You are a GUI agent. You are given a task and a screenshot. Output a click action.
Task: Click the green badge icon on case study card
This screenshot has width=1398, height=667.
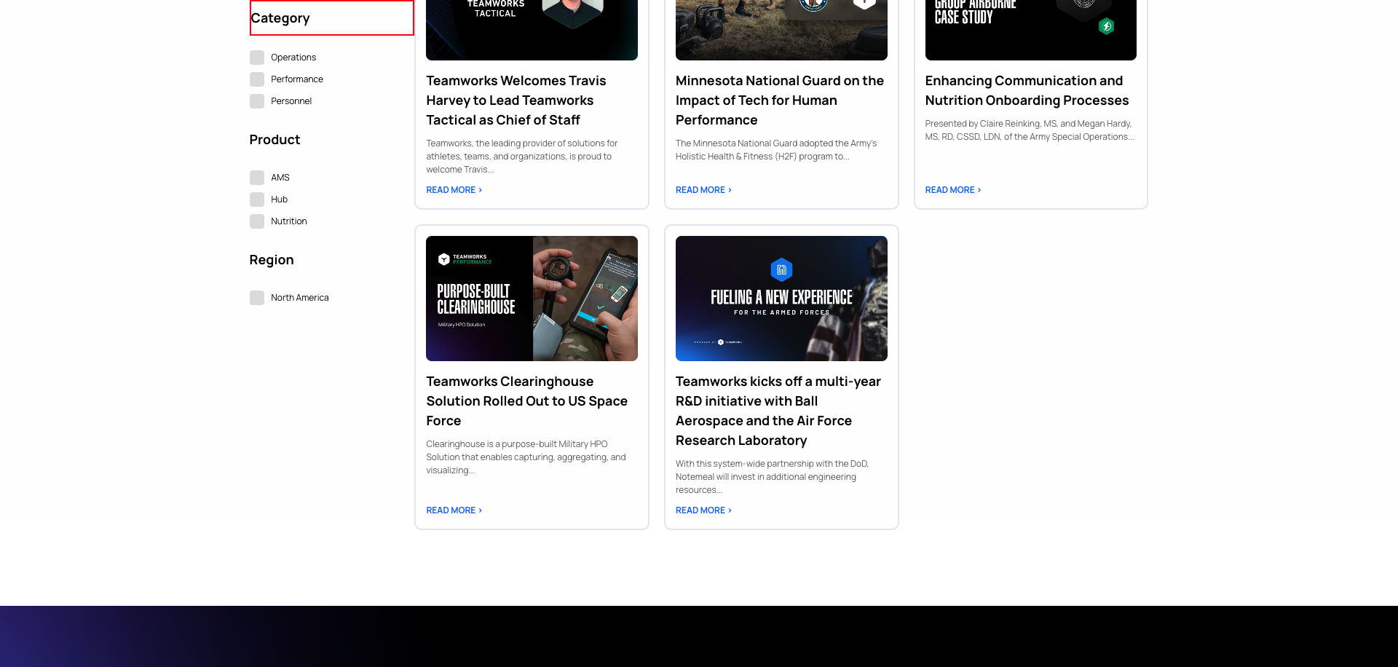click(1107, 25)
